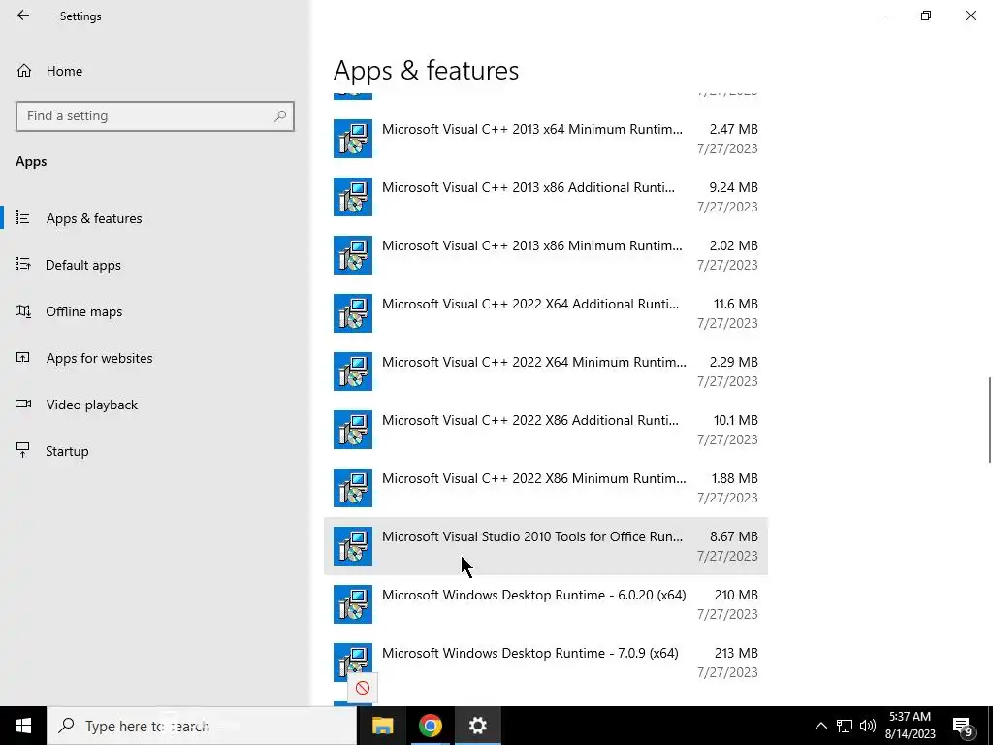Select Microsoft Visual C++ 2013 x64 Minimum Runtime entry
The image size is (993, 745).
(x=546, y=139)
